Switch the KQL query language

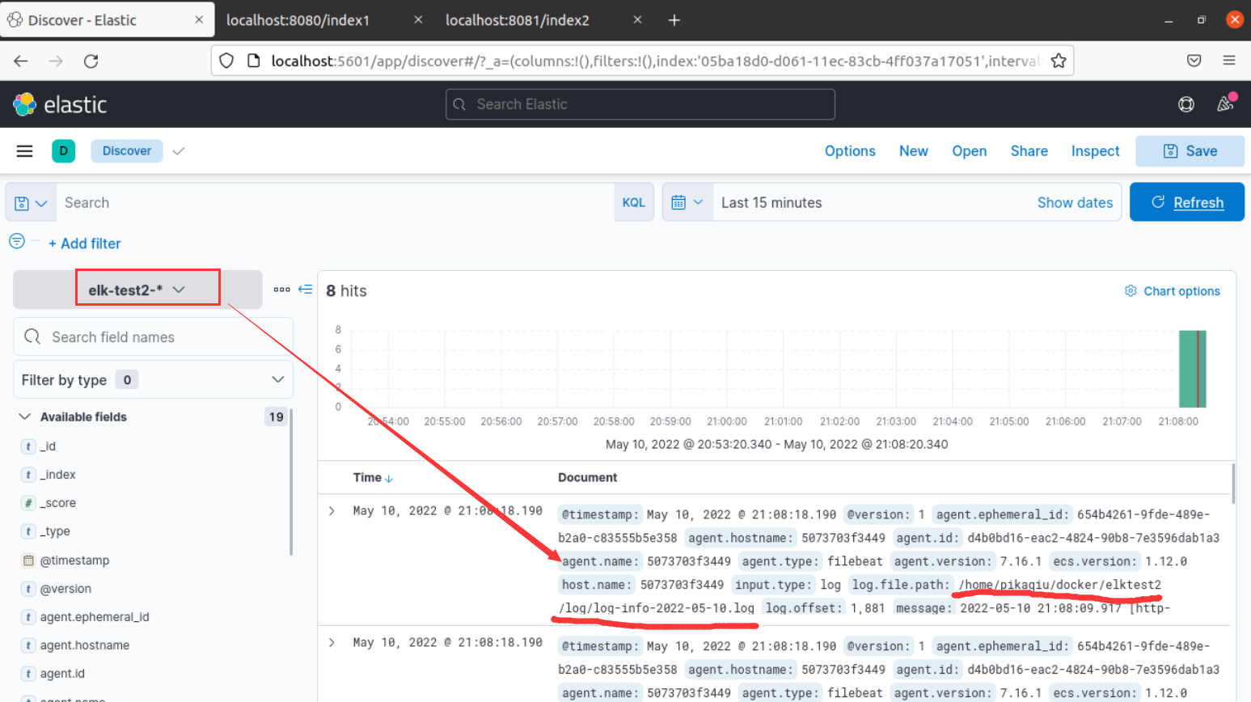coord(634,203)
